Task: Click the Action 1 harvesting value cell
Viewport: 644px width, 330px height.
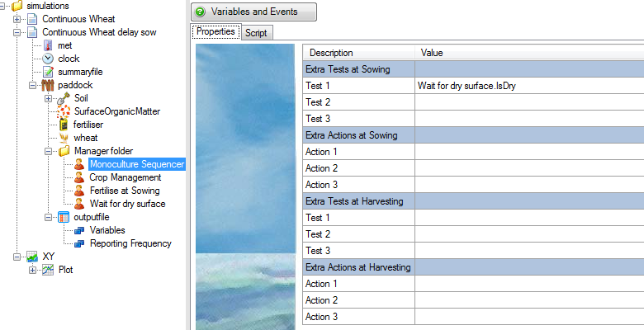Action: coord(529,284)
